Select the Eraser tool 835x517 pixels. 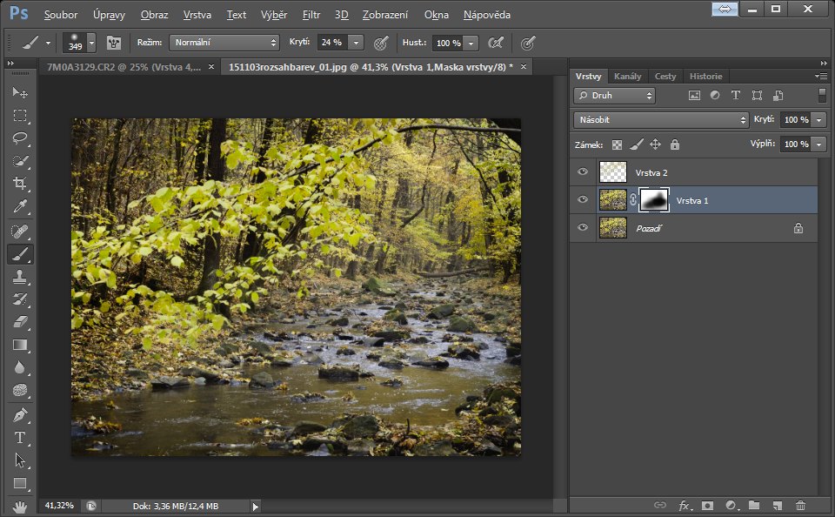click(19, 322)
